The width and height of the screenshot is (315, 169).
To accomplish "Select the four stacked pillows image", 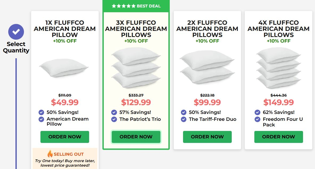I will coord(279,68).
